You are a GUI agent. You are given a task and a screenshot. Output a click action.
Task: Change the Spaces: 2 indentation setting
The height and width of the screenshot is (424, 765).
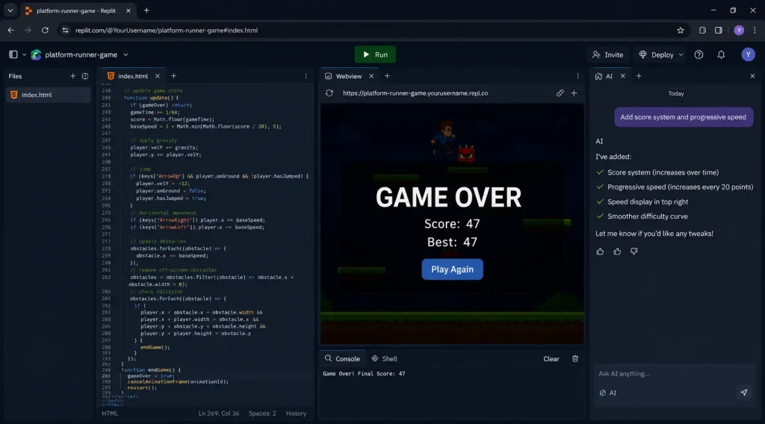262,414
